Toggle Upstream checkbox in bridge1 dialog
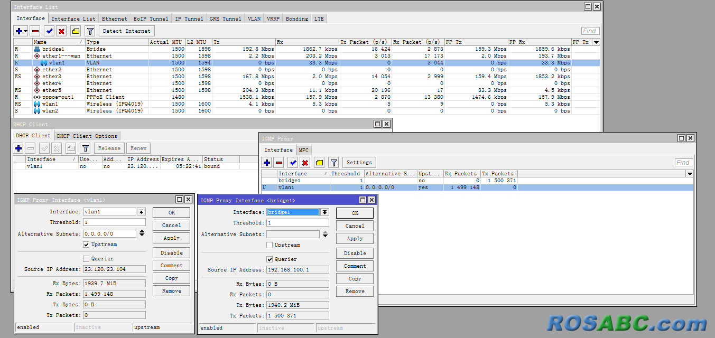This screenshot has height=338, width=715. (270, 245)
